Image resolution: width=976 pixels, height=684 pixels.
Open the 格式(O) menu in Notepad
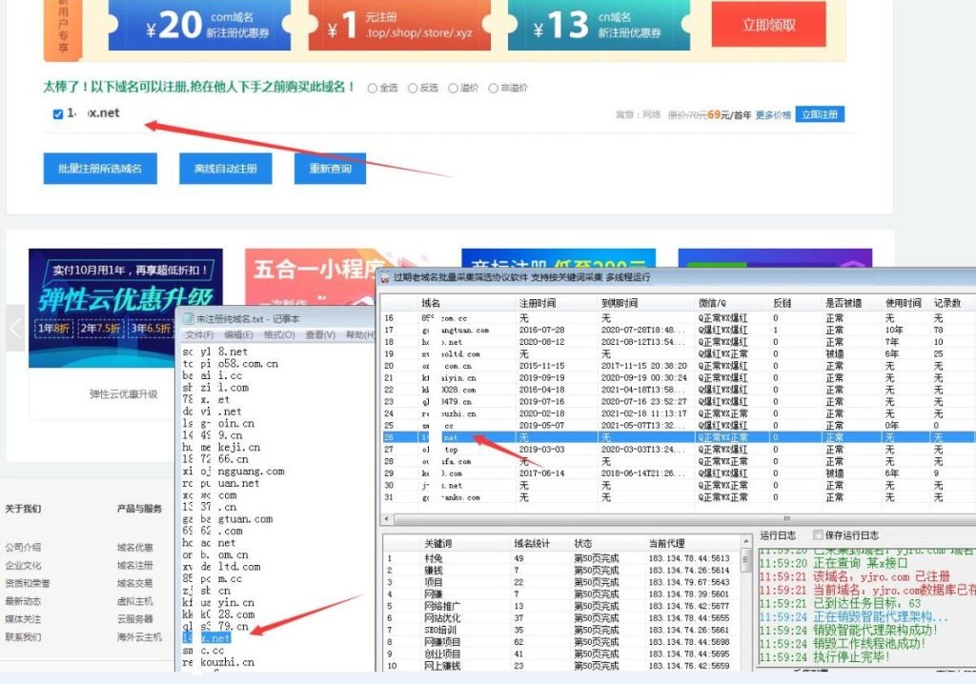[x=280, y=335]
